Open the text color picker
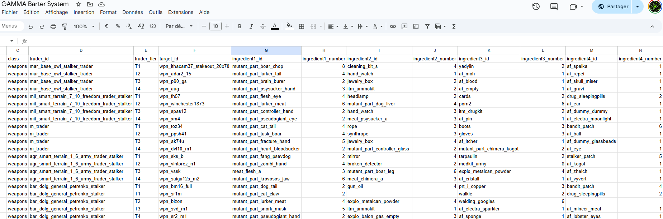663x219 pixels. (275, 26)
